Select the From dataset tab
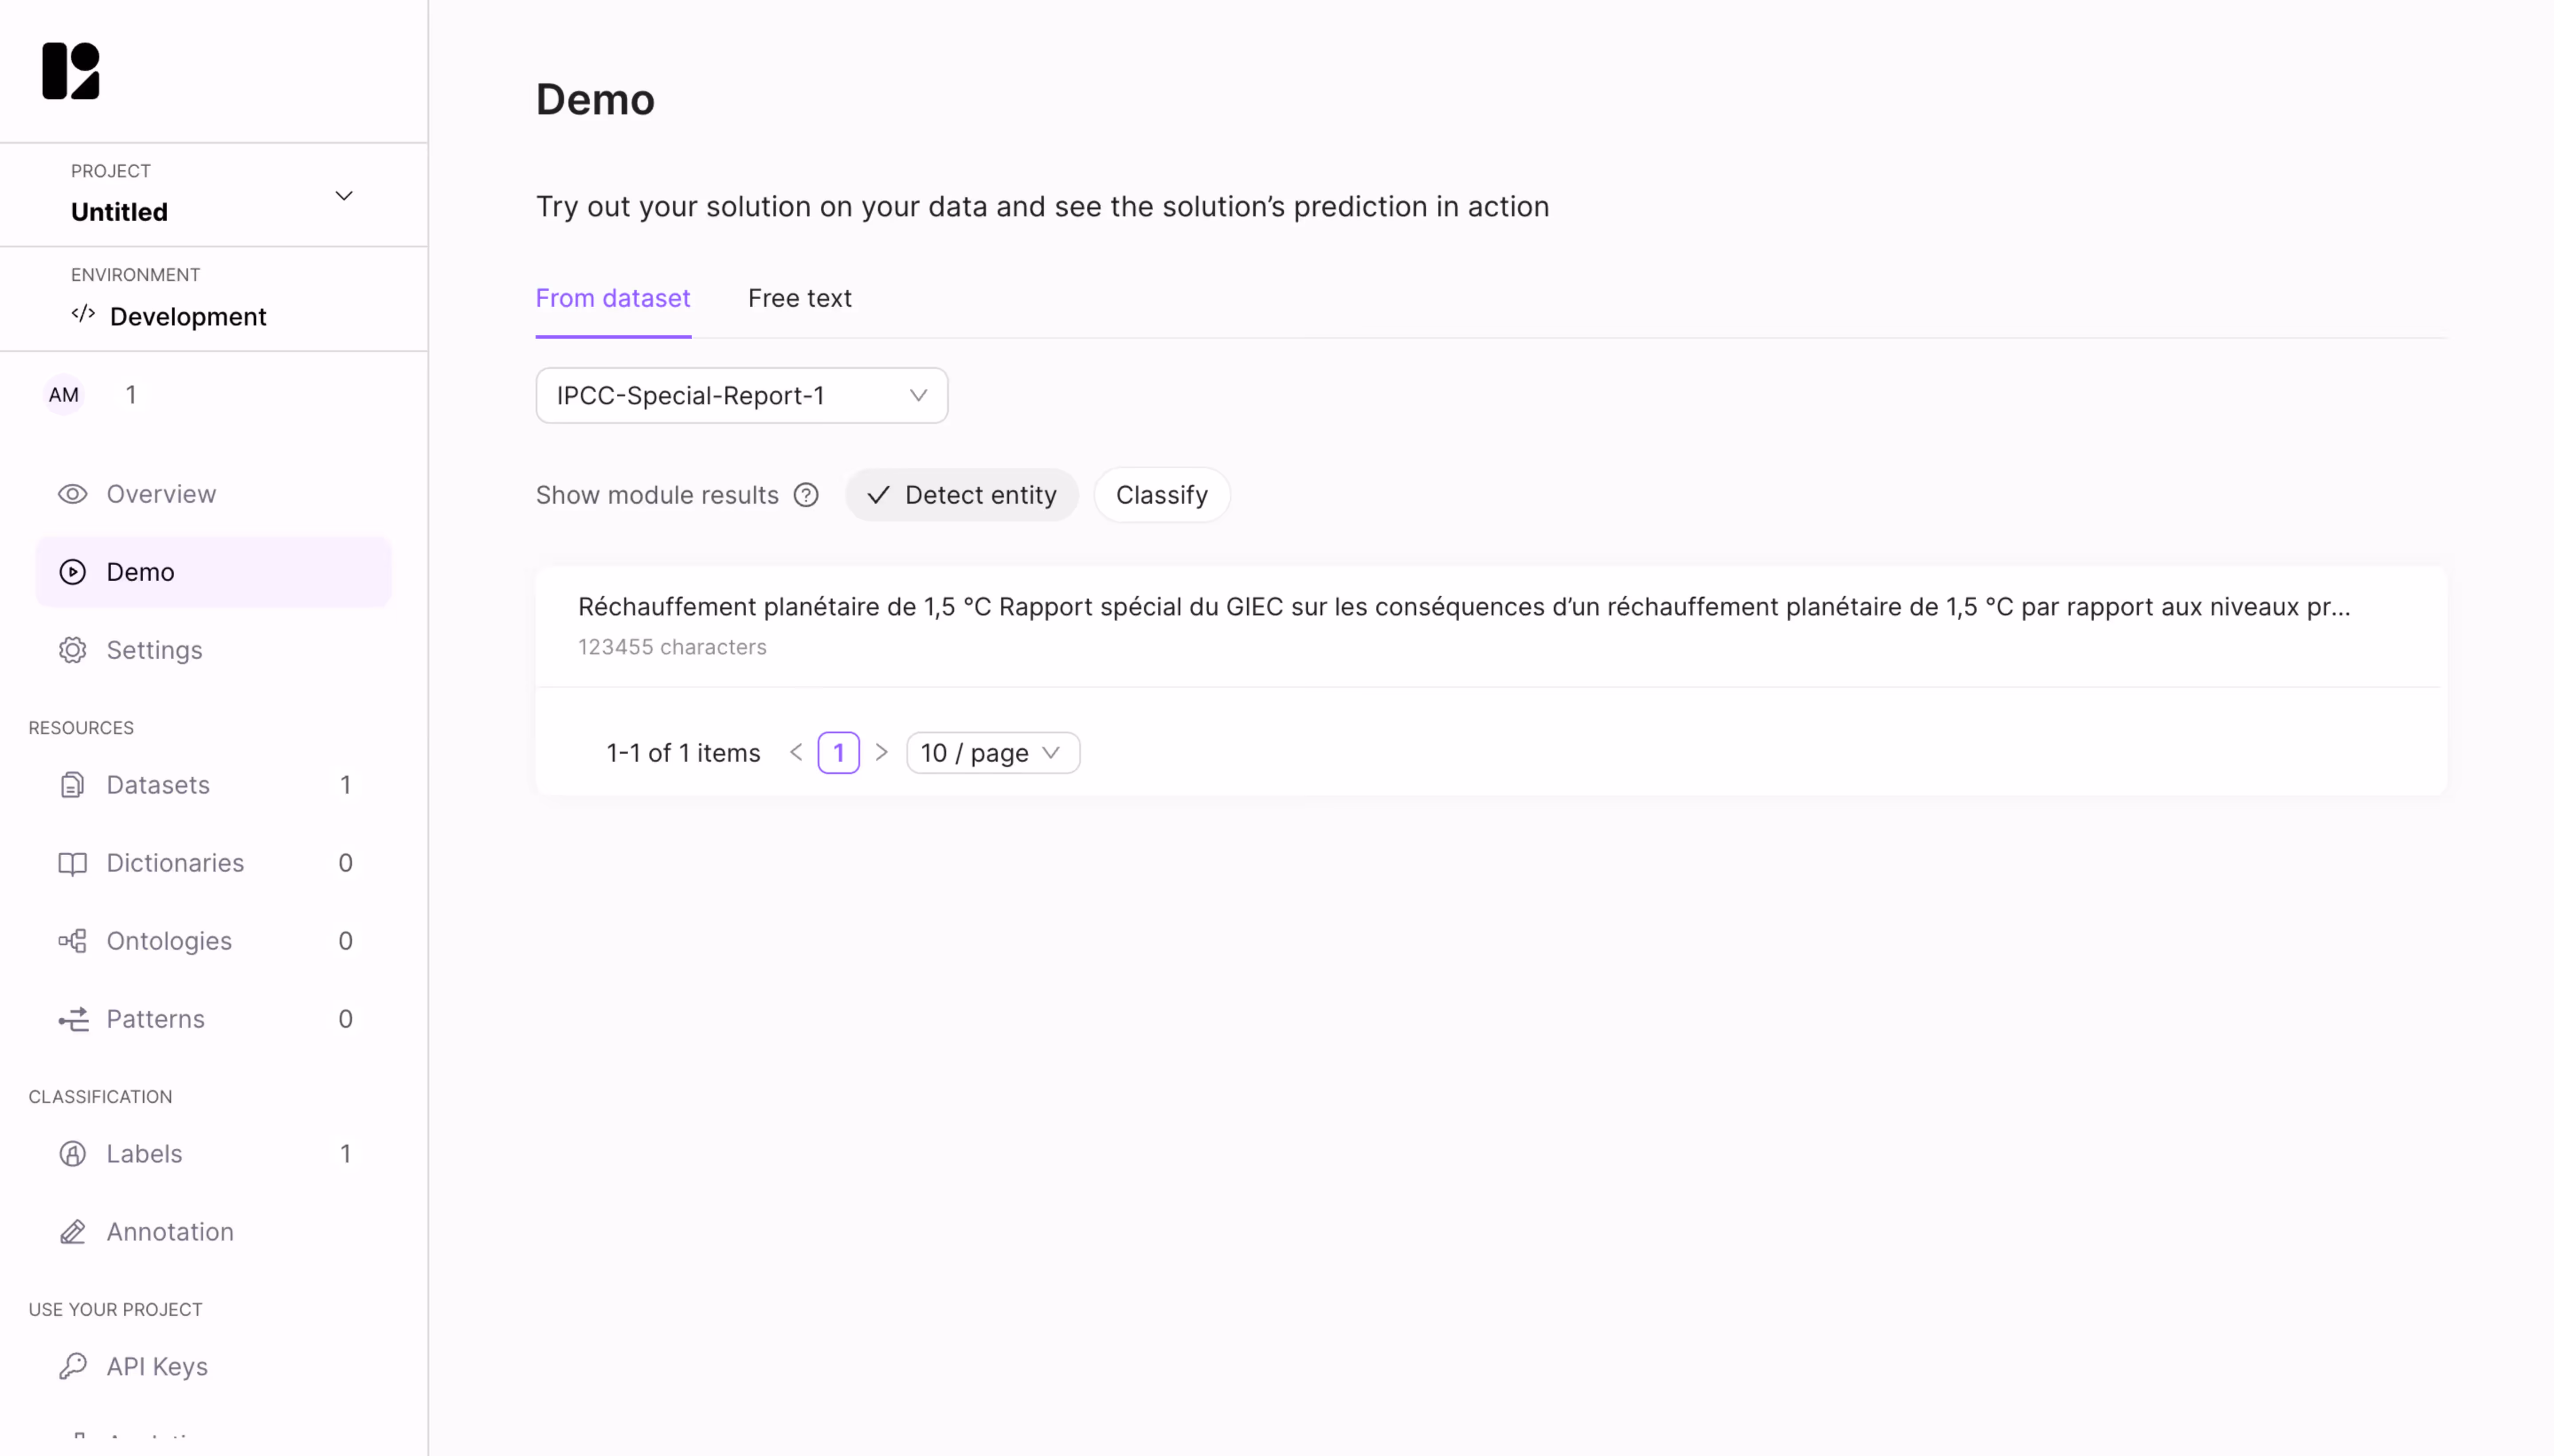 613,298
